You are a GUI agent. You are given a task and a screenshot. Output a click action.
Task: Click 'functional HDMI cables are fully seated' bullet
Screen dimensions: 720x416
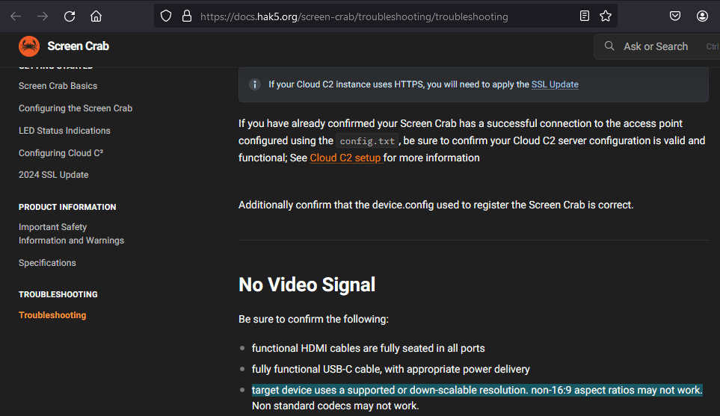click(368, 348)
